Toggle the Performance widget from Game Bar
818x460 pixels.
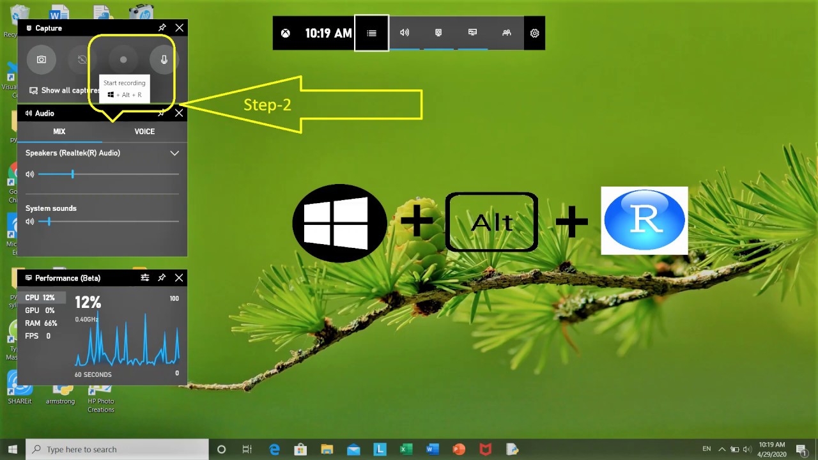pos(472,33)
